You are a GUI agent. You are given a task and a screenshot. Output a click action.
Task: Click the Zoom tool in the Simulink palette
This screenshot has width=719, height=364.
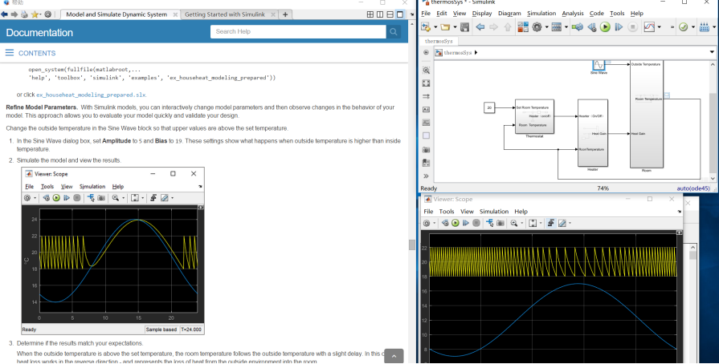point(427,70)
